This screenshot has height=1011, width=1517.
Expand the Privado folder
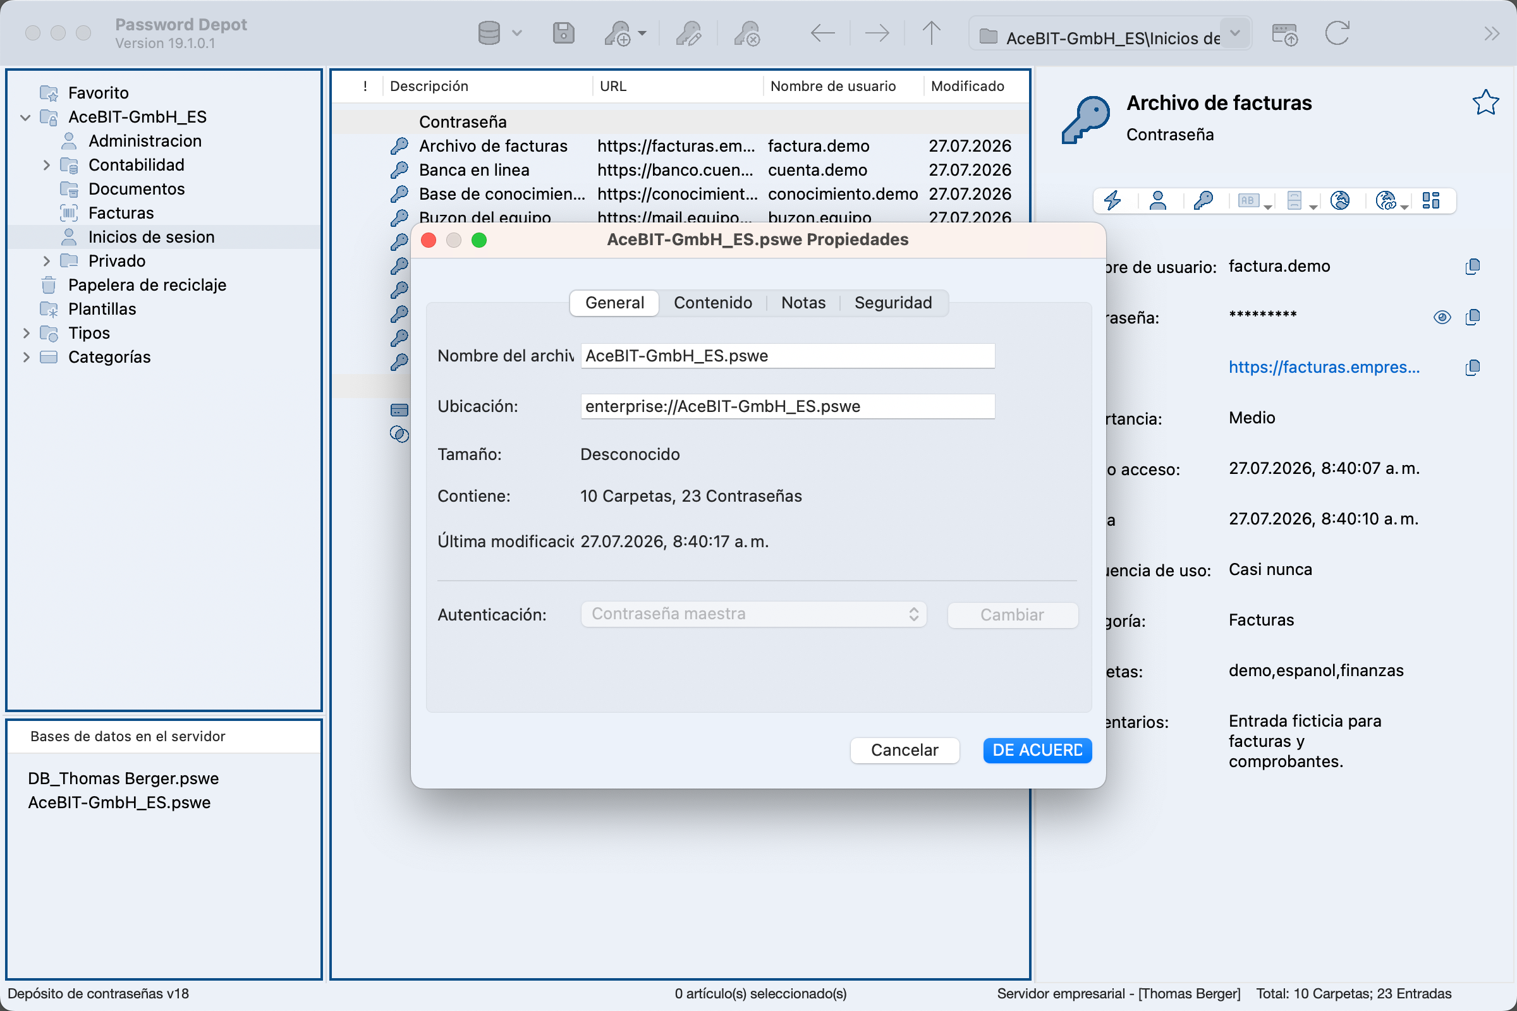coord(46,261)
